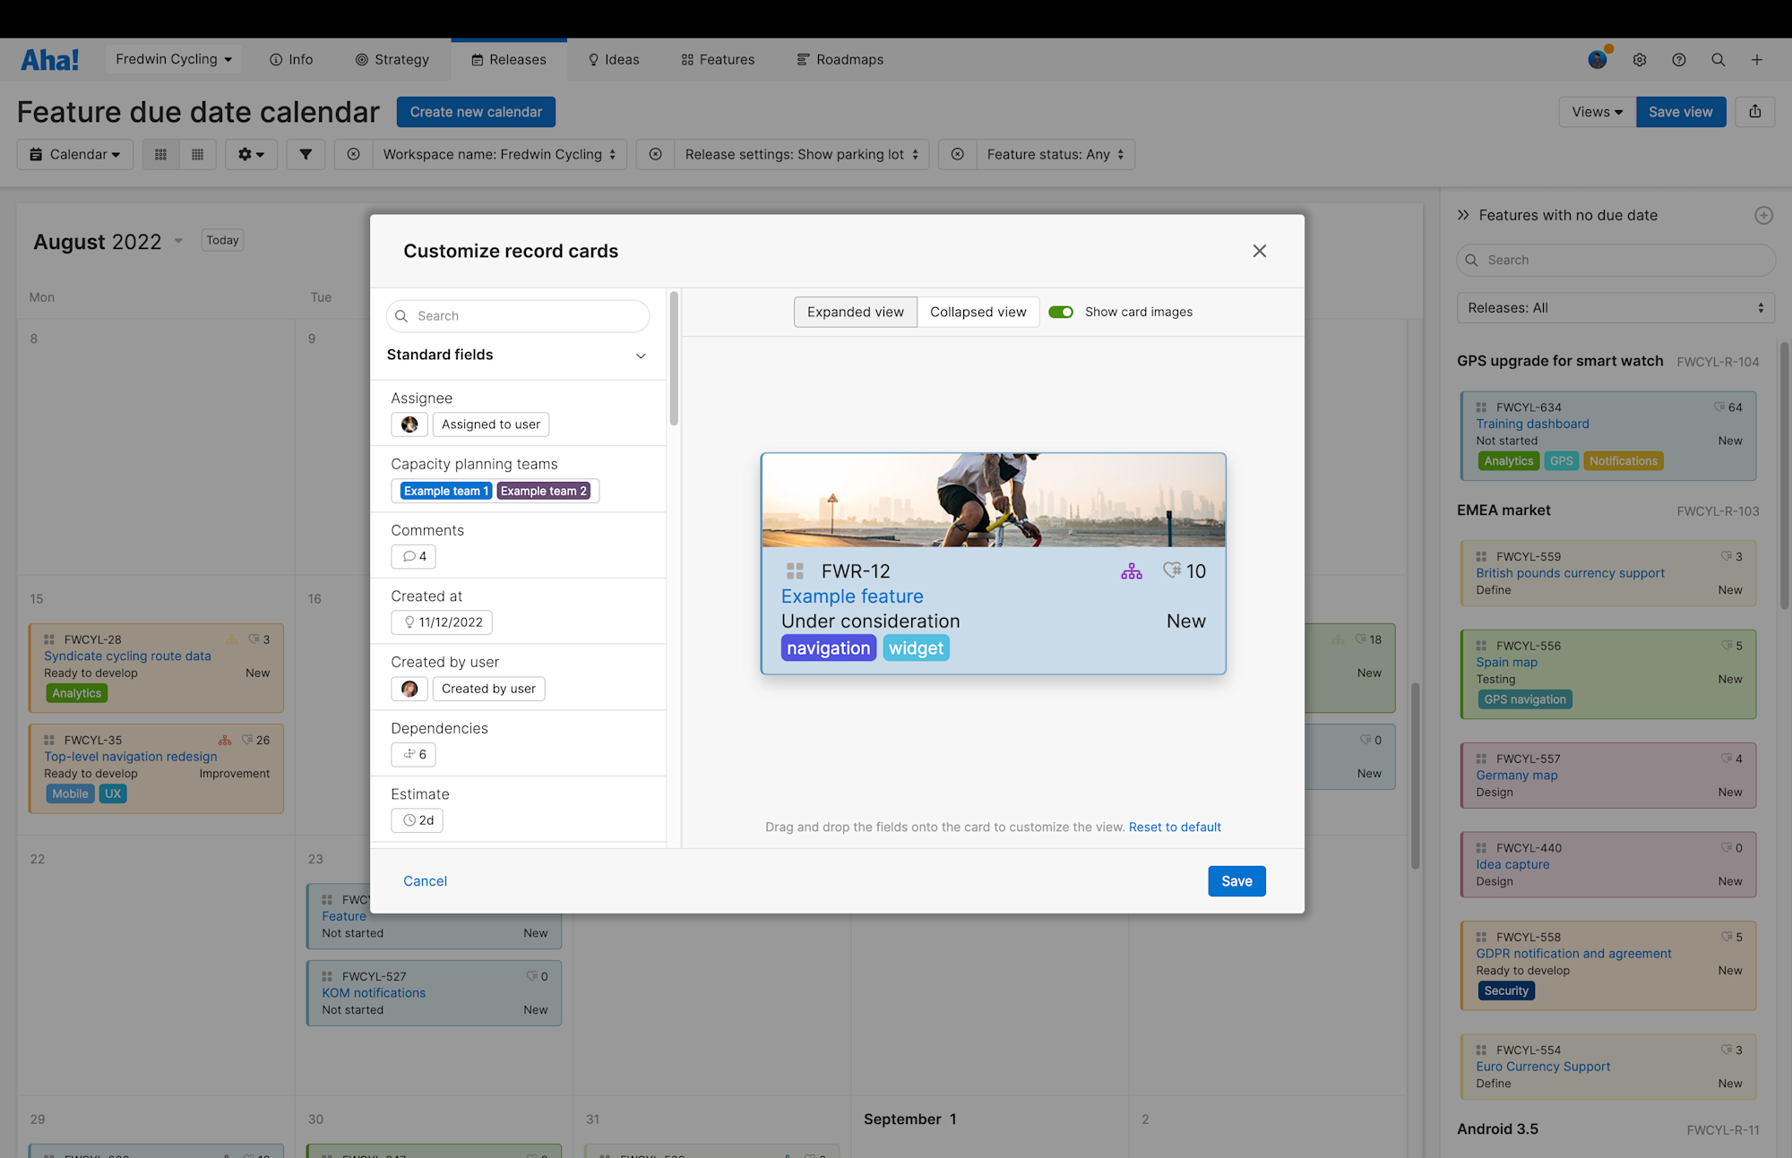The image size is (1792, 1158).
Task: Click Reset to default link
Action: 1174,827
